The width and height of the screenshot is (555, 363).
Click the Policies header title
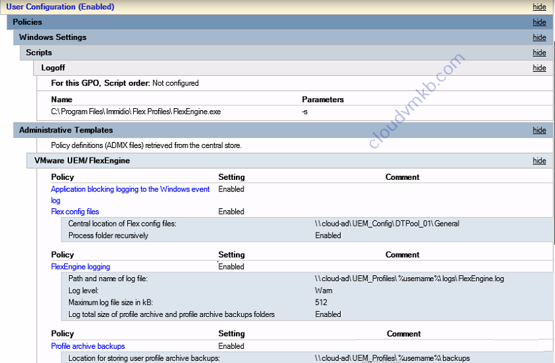27,22
